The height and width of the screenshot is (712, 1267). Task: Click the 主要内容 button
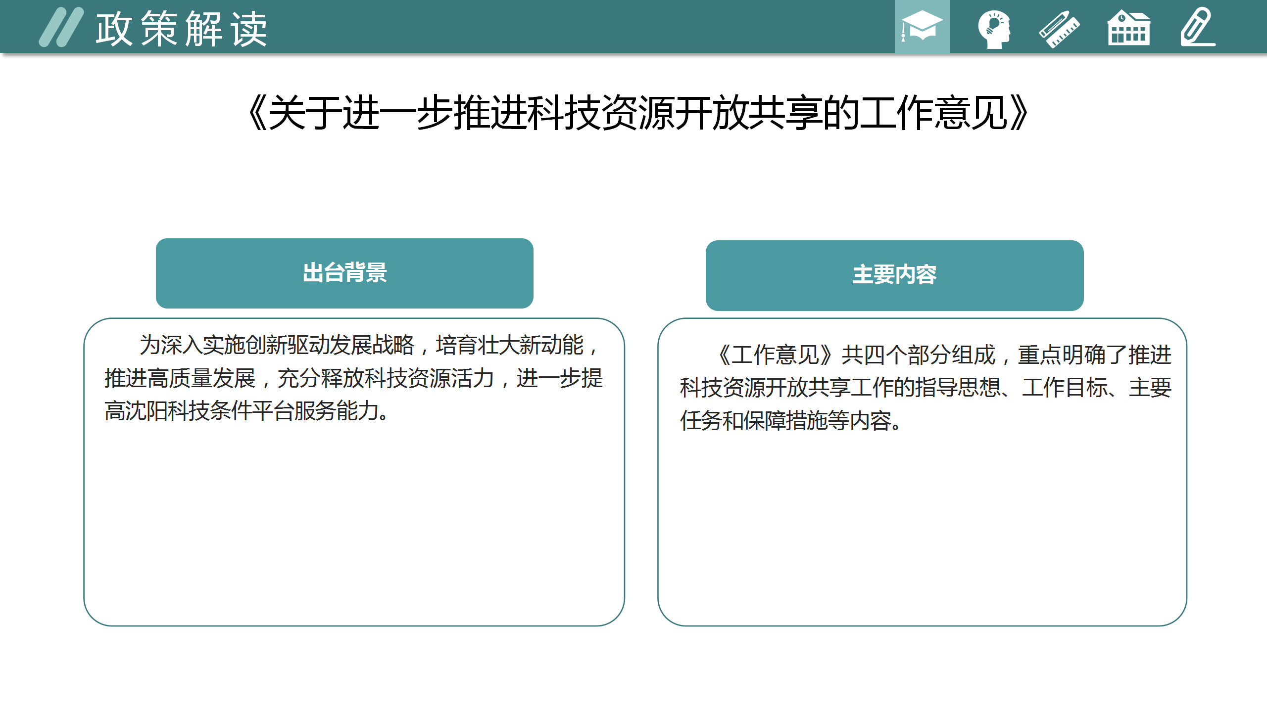coord(894,275)
